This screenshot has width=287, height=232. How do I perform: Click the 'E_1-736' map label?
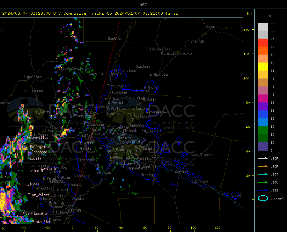pos(197,41)
